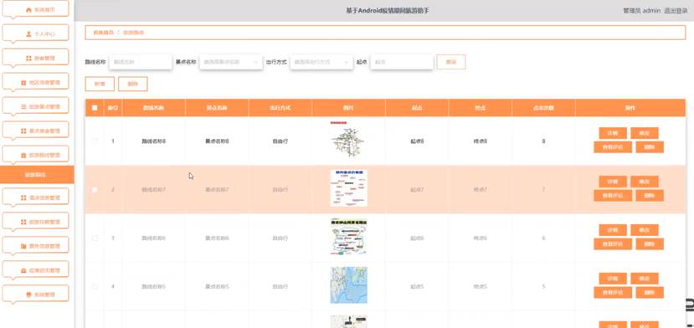The image size is (694, 328).
Task: Click the cell 路线名称7
Action: (x=153, y=189)
